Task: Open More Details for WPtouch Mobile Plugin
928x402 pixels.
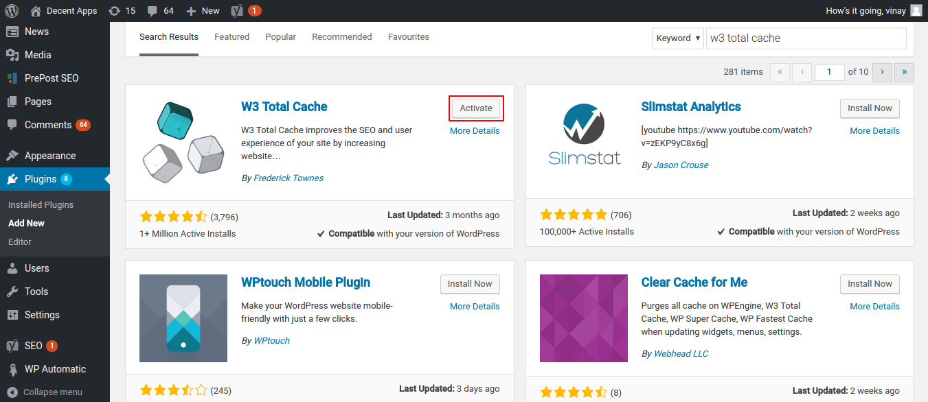Action: click(x=475, y=307)
